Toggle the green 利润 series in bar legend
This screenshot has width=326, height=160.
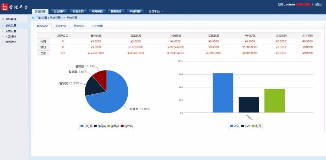coord(256,126)
